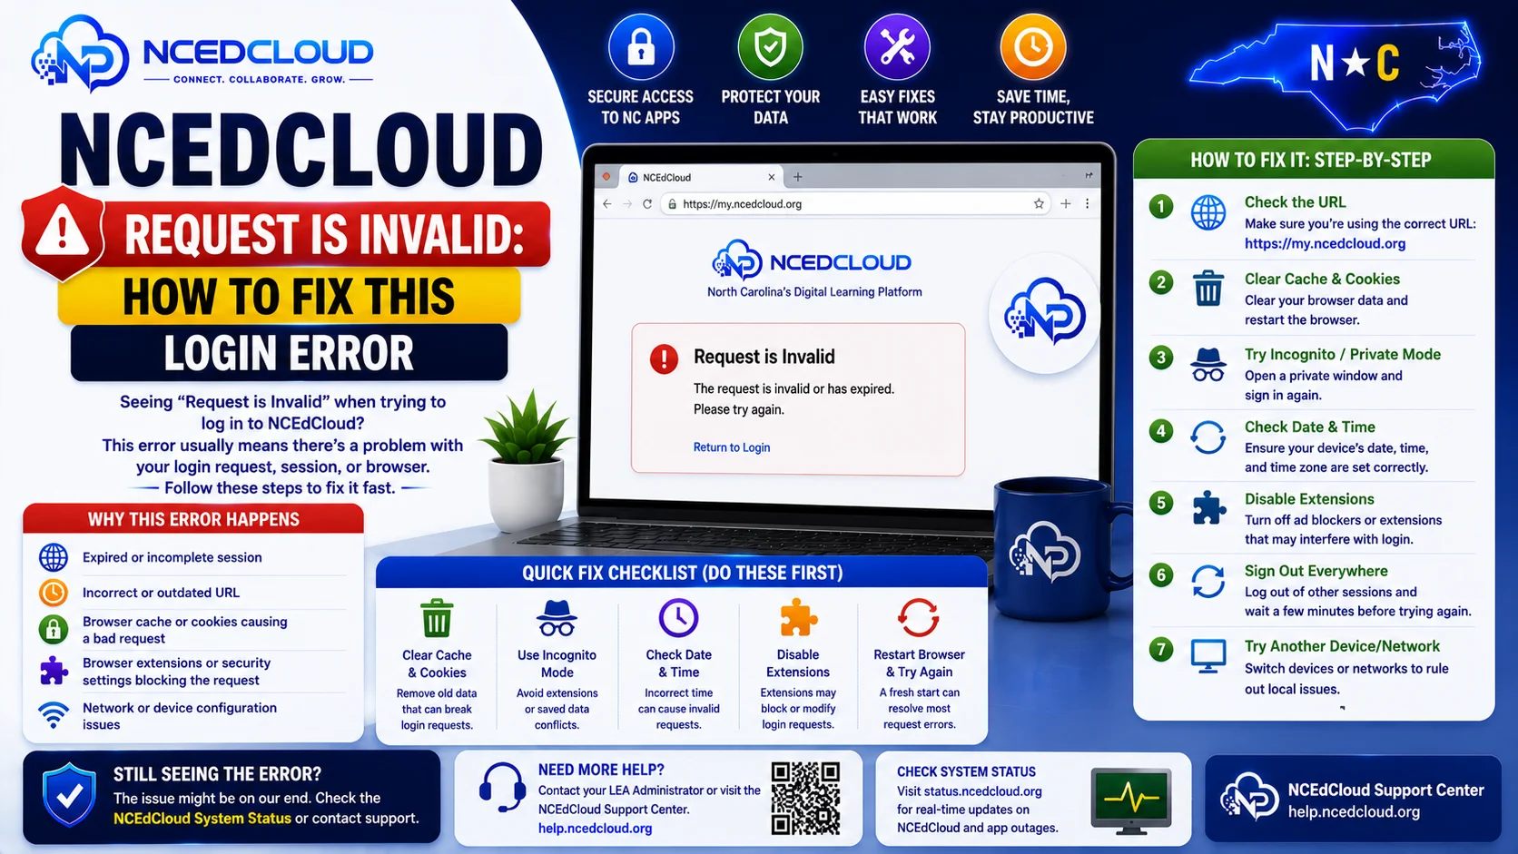The height and width of the screenshot is (854, 1518).
Task: Click the Return to Login link
Action: pos(732,447)
